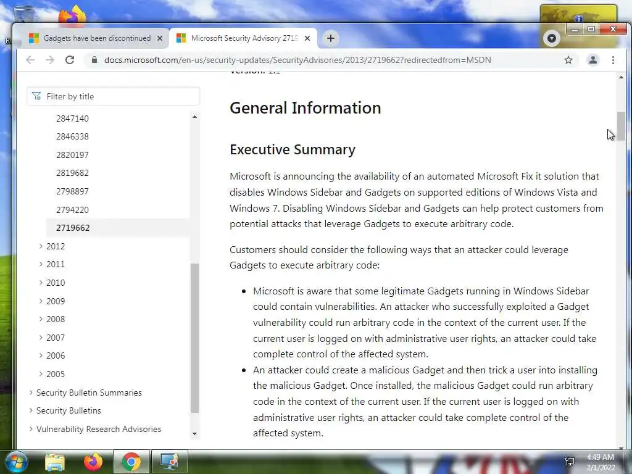Click the browser forward arrow

49,60
